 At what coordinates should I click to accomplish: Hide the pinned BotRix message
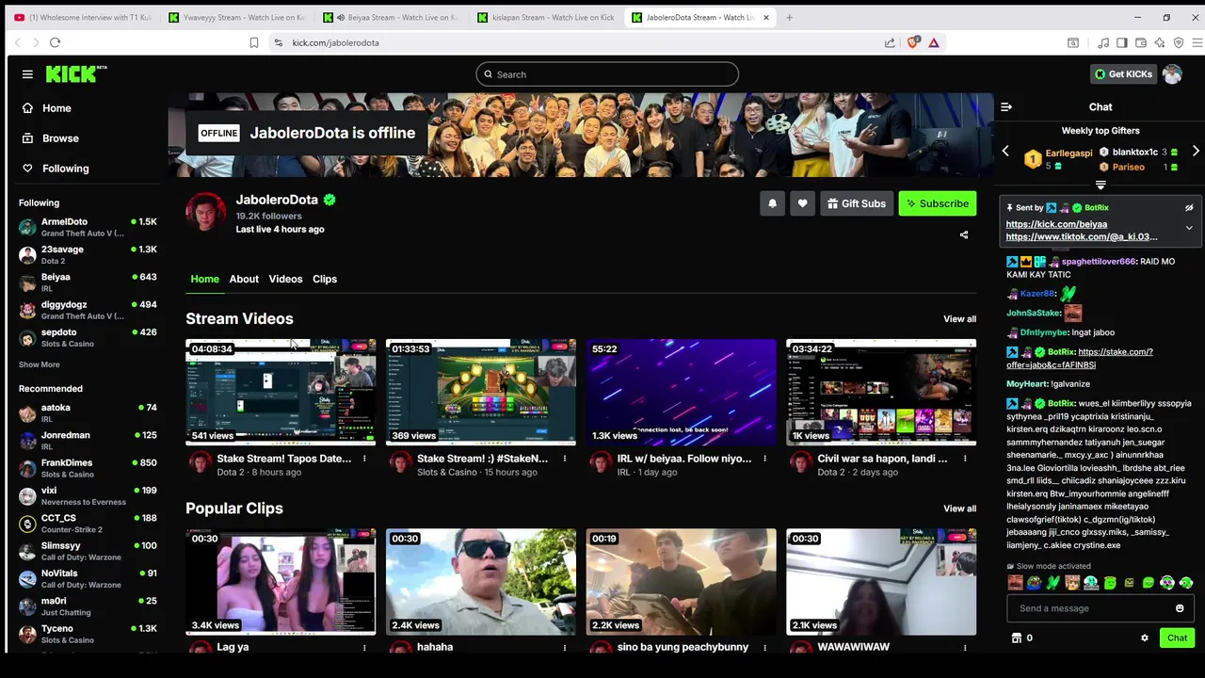(1189, 208)
